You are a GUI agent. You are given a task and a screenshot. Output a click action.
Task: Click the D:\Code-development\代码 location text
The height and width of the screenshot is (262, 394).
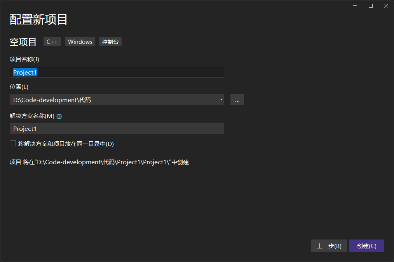(x=52, y=100)
